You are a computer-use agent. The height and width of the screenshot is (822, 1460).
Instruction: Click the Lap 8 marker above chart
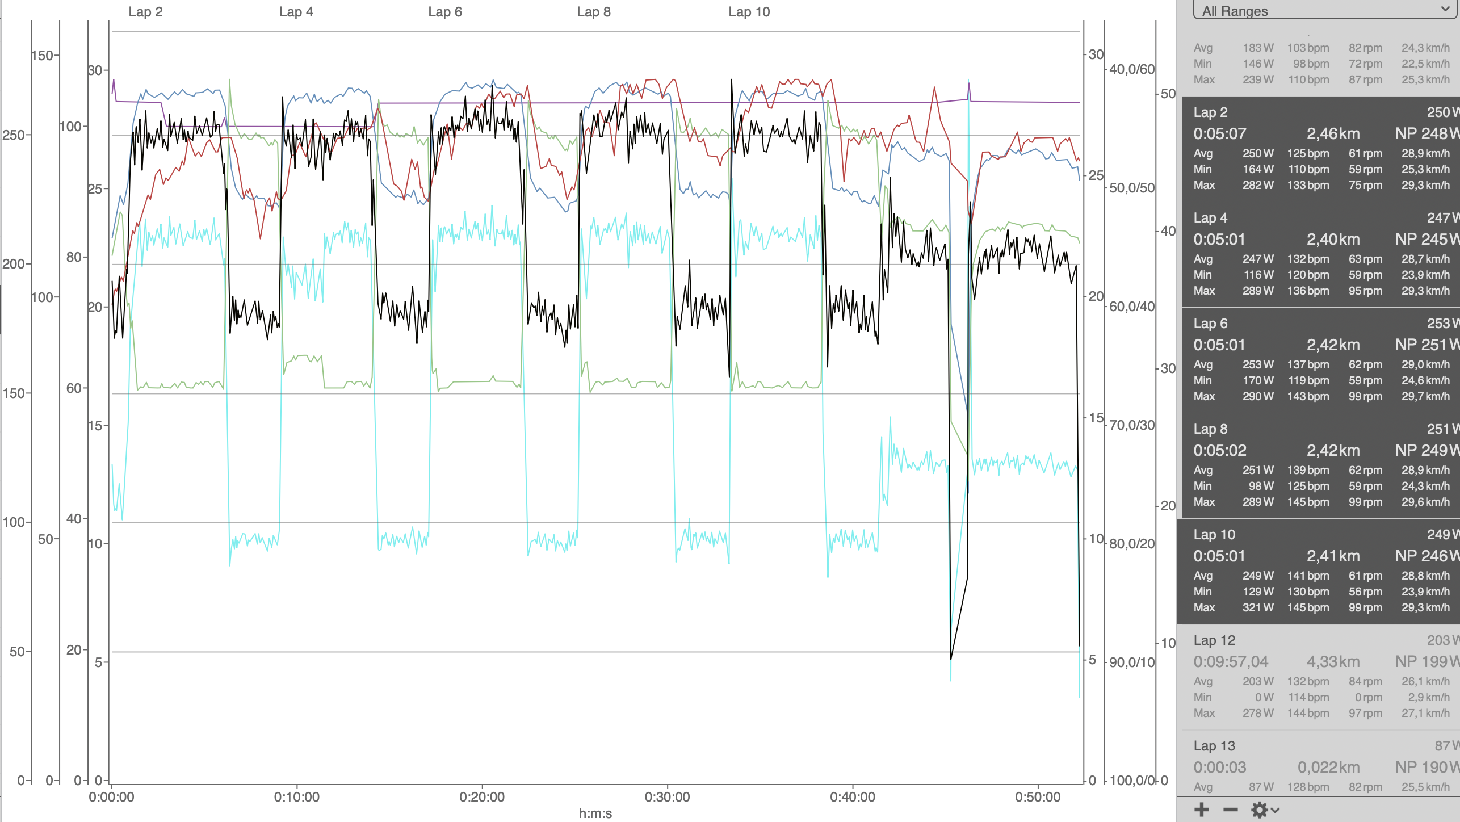pyautogui.click(x=594, y=12)
